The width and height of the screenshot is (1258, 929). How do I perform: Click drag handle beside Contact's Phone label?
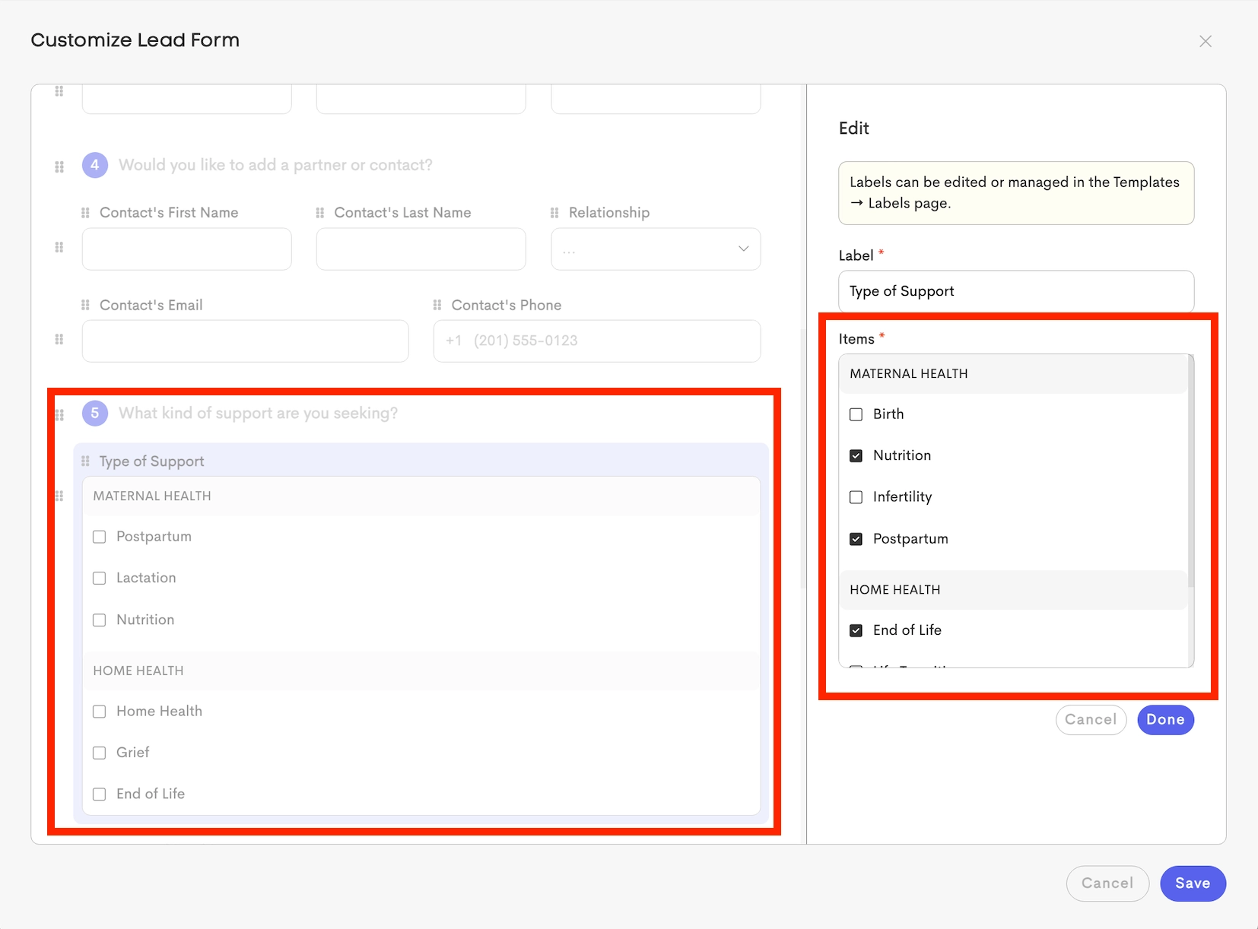(x=437, y=305)
